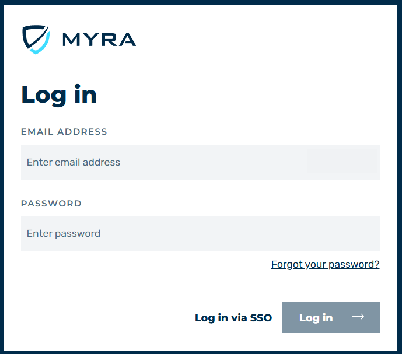Viewport: 402px width, 354px height.
Task: Click the EMAIL ADDRESS field label
Action: (x=64, y=131)
